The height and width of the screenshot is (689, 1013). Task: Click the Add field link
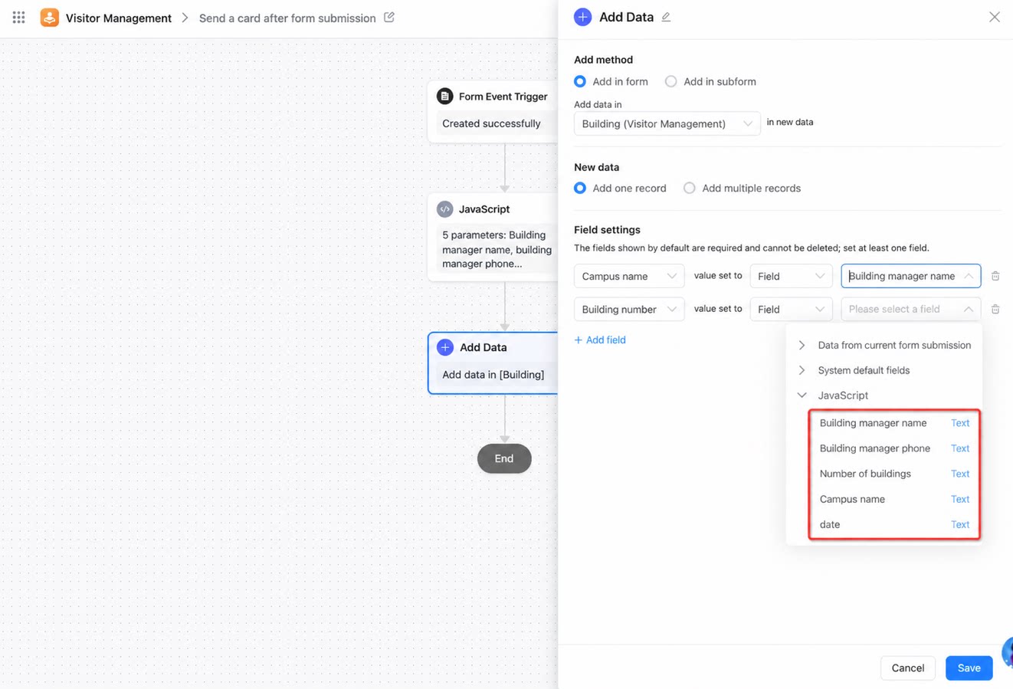600,340
